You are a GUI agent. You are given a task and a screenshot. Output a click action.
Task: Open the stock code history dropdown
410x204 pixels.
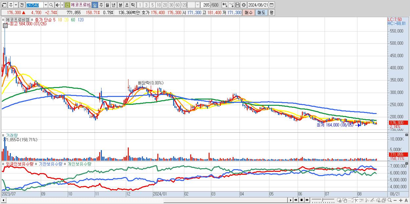coord(46,5)
